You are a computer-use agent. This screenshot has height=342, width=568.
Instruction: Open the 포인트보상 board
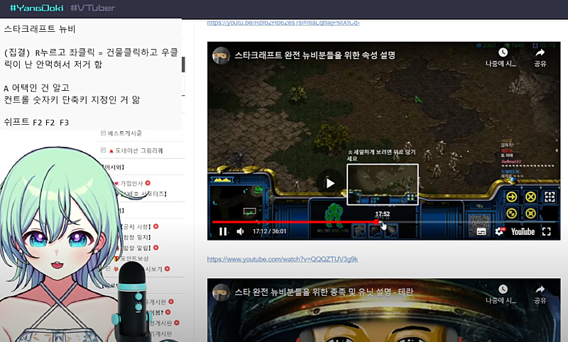tap(134, 258)
